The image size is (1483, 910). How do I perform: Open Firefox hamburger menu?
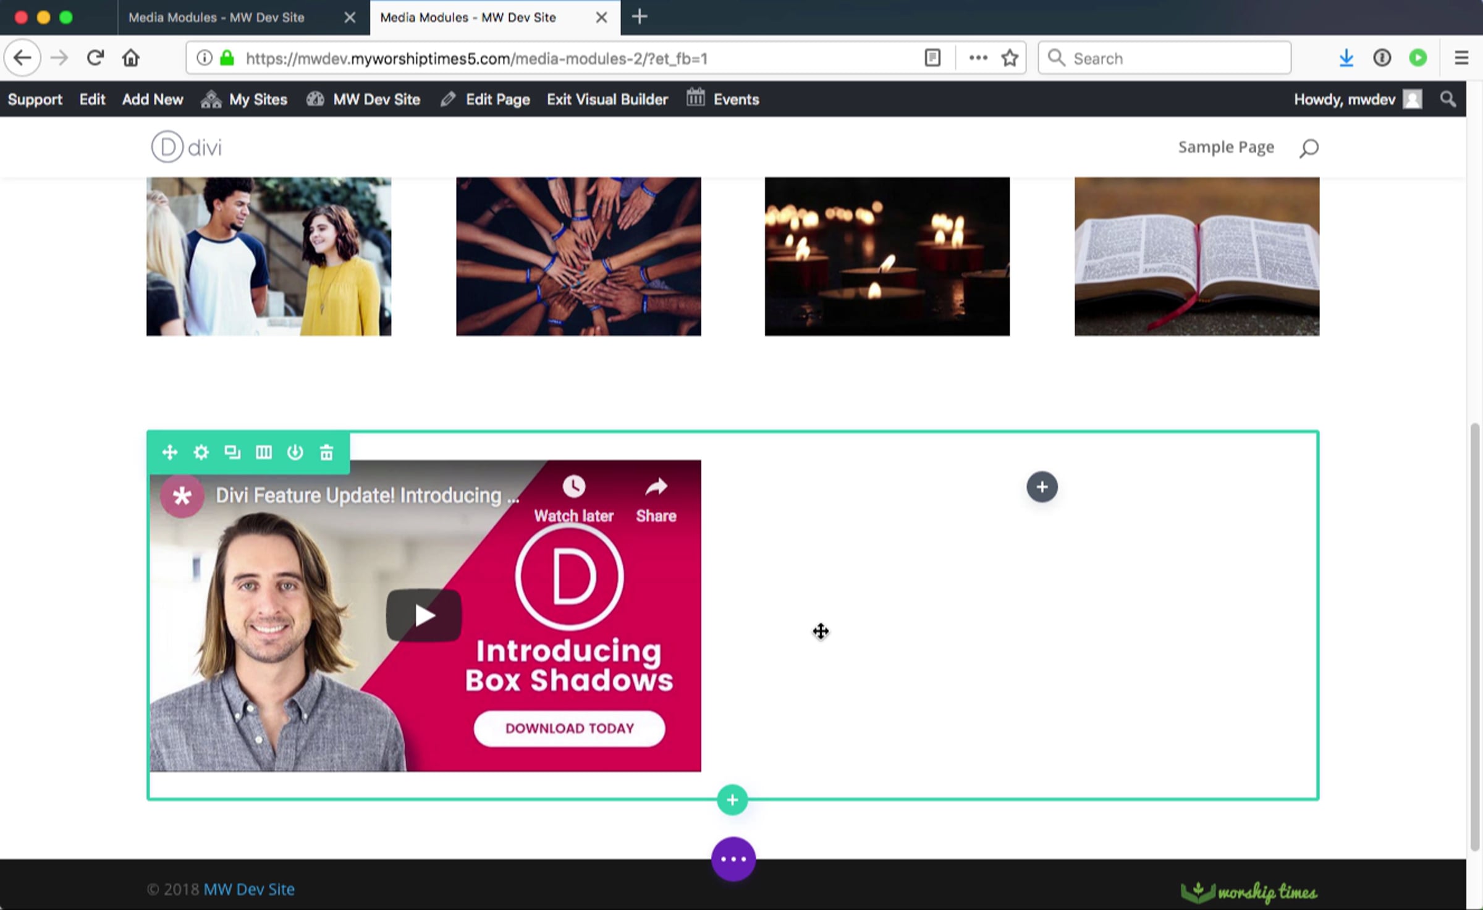1461,58
